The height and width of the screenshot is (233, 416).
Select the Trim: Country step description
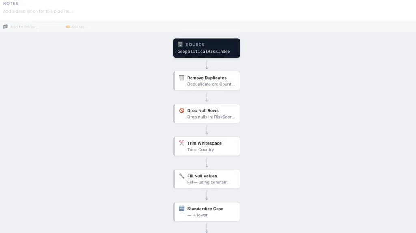[201, 150]
